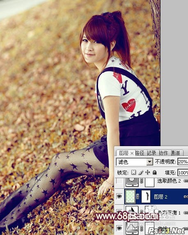The image size is (188, 235).
Task: Select the 选取颜色 2 layer name
Action: coord(169,181)
